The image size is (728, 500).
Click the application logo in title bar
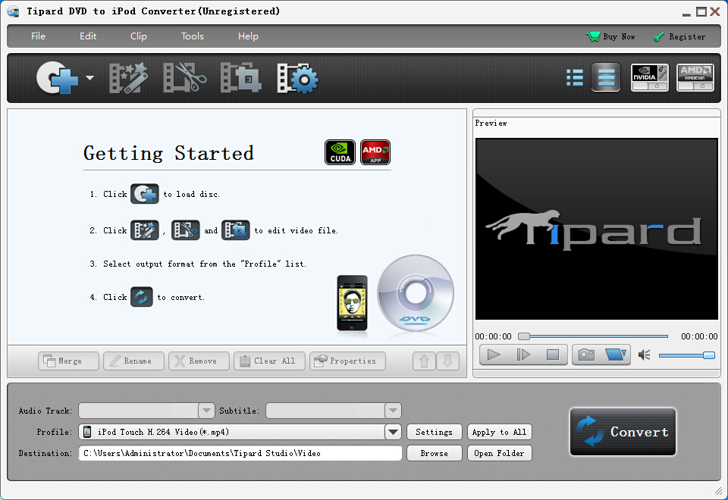click(x=14, y=11)
